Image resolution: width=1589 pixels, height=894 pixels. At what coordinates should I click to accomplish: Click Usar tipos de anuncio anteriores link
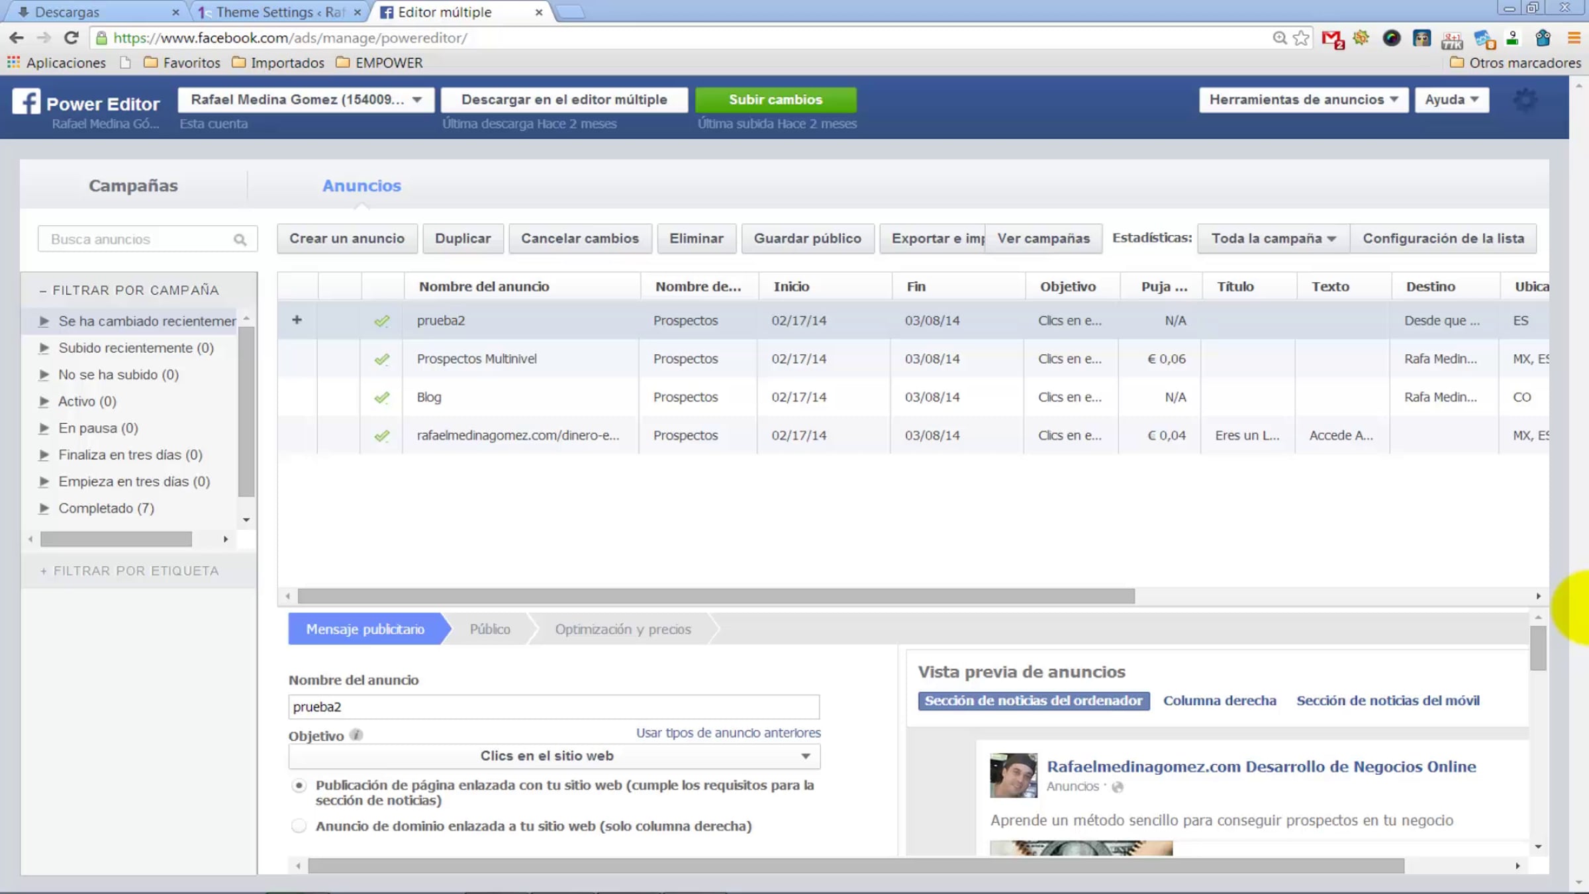(x=728, y=733)
